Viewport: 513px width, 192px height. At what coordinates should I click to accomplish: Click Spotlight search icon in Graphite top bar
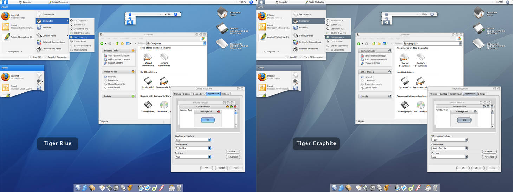click(508, 2)
